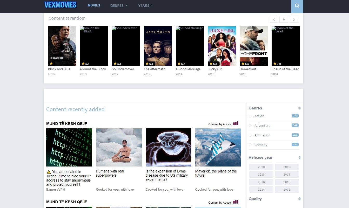Image resolution: width=349 pixels, height=208 pixels.
Task: Collapse the Release year sidebar section
Action: coord(299,157)
